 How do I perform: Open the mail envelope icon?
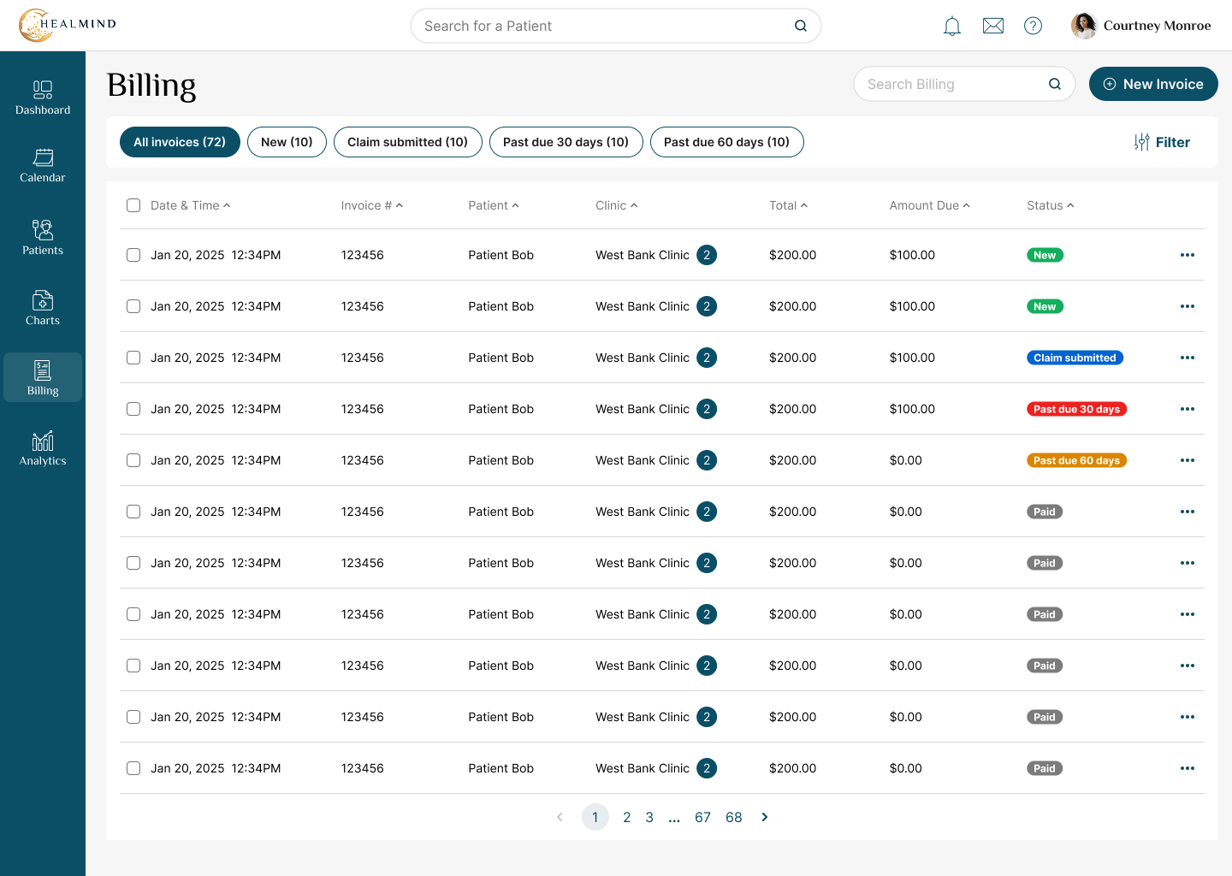point(993,27)
